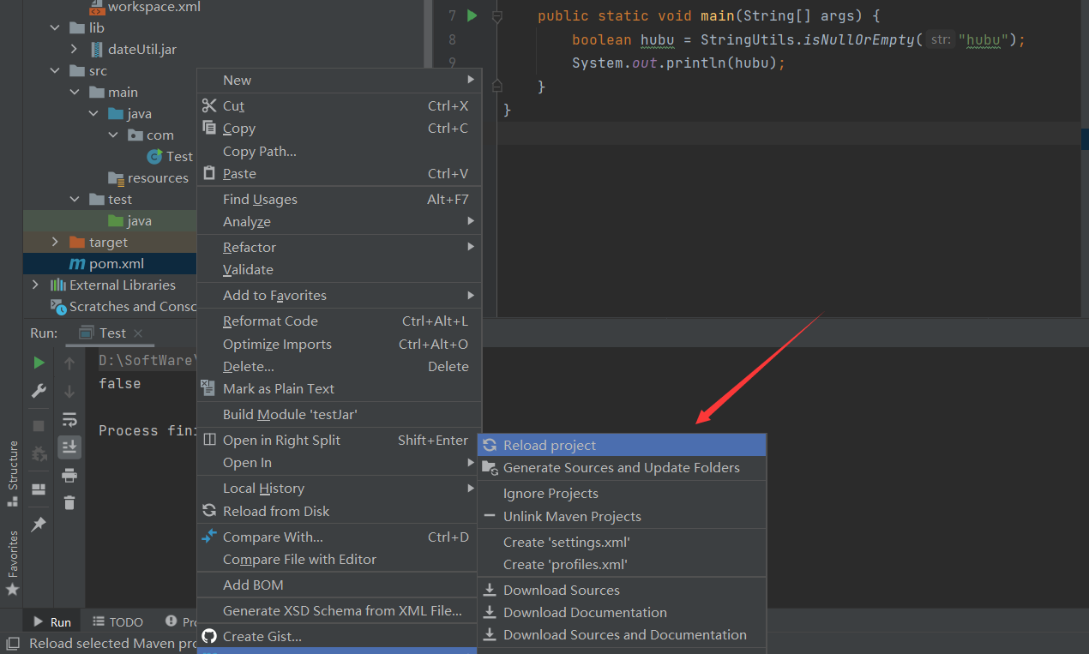Screen dimensions: 1089x654
Task: Toggle scroll to end of console
Action: tap(69, 447)
